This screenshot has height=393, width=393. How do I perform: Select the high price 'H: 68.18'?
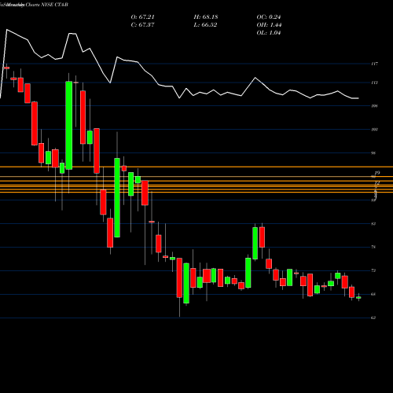point(206,17)
